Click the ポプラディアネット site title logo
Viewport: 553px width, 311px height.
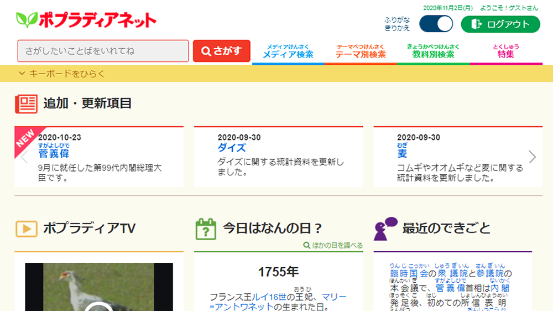tap(97, 20)
